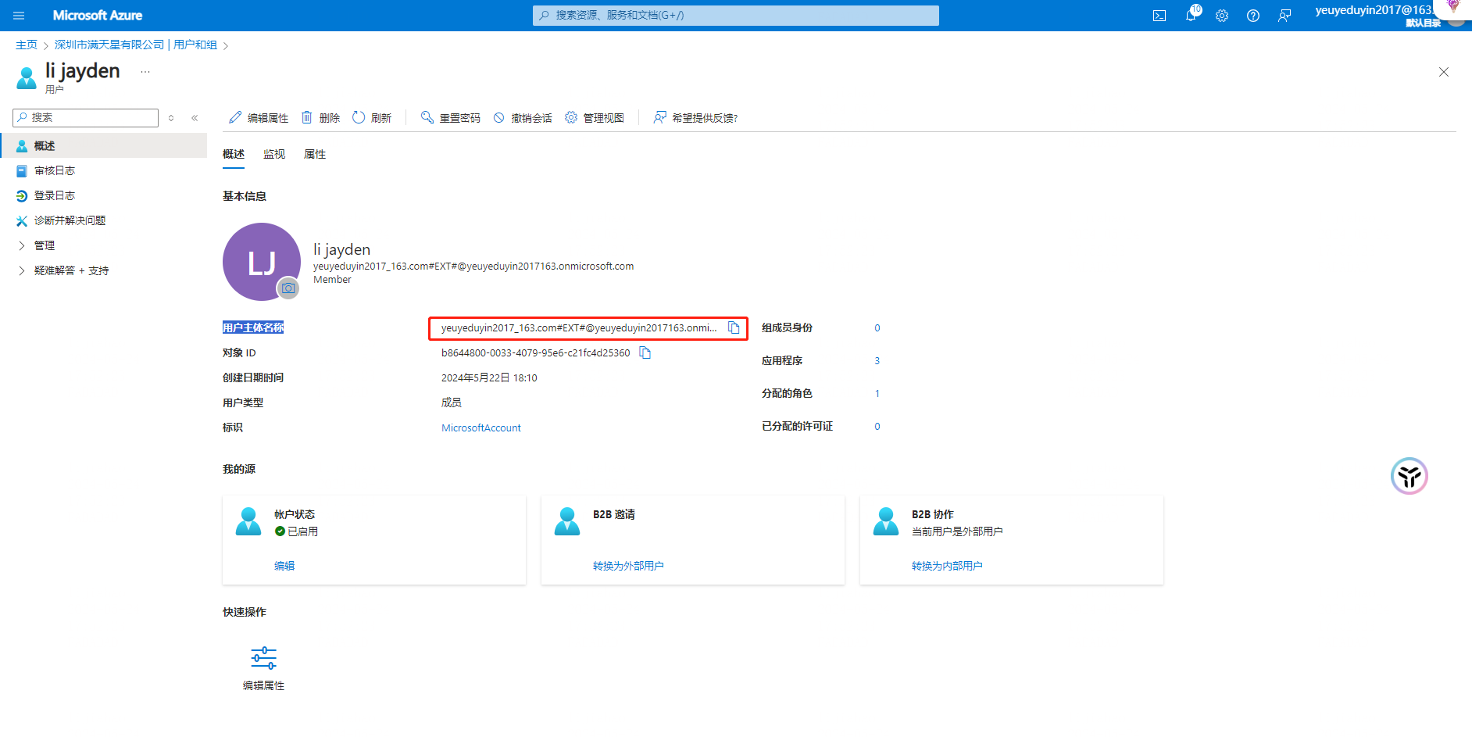Click the object ID text b8644800-0033-4079
Viewport: 1472px width, 737px height.
click(x=535, y=353)
